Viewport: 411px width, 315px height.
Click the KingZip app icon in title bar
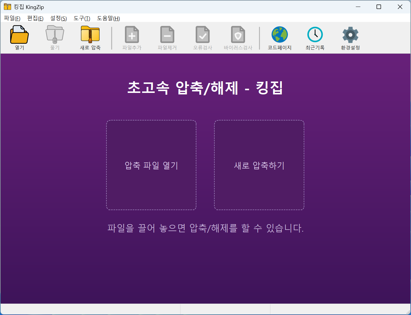[7, 7]
